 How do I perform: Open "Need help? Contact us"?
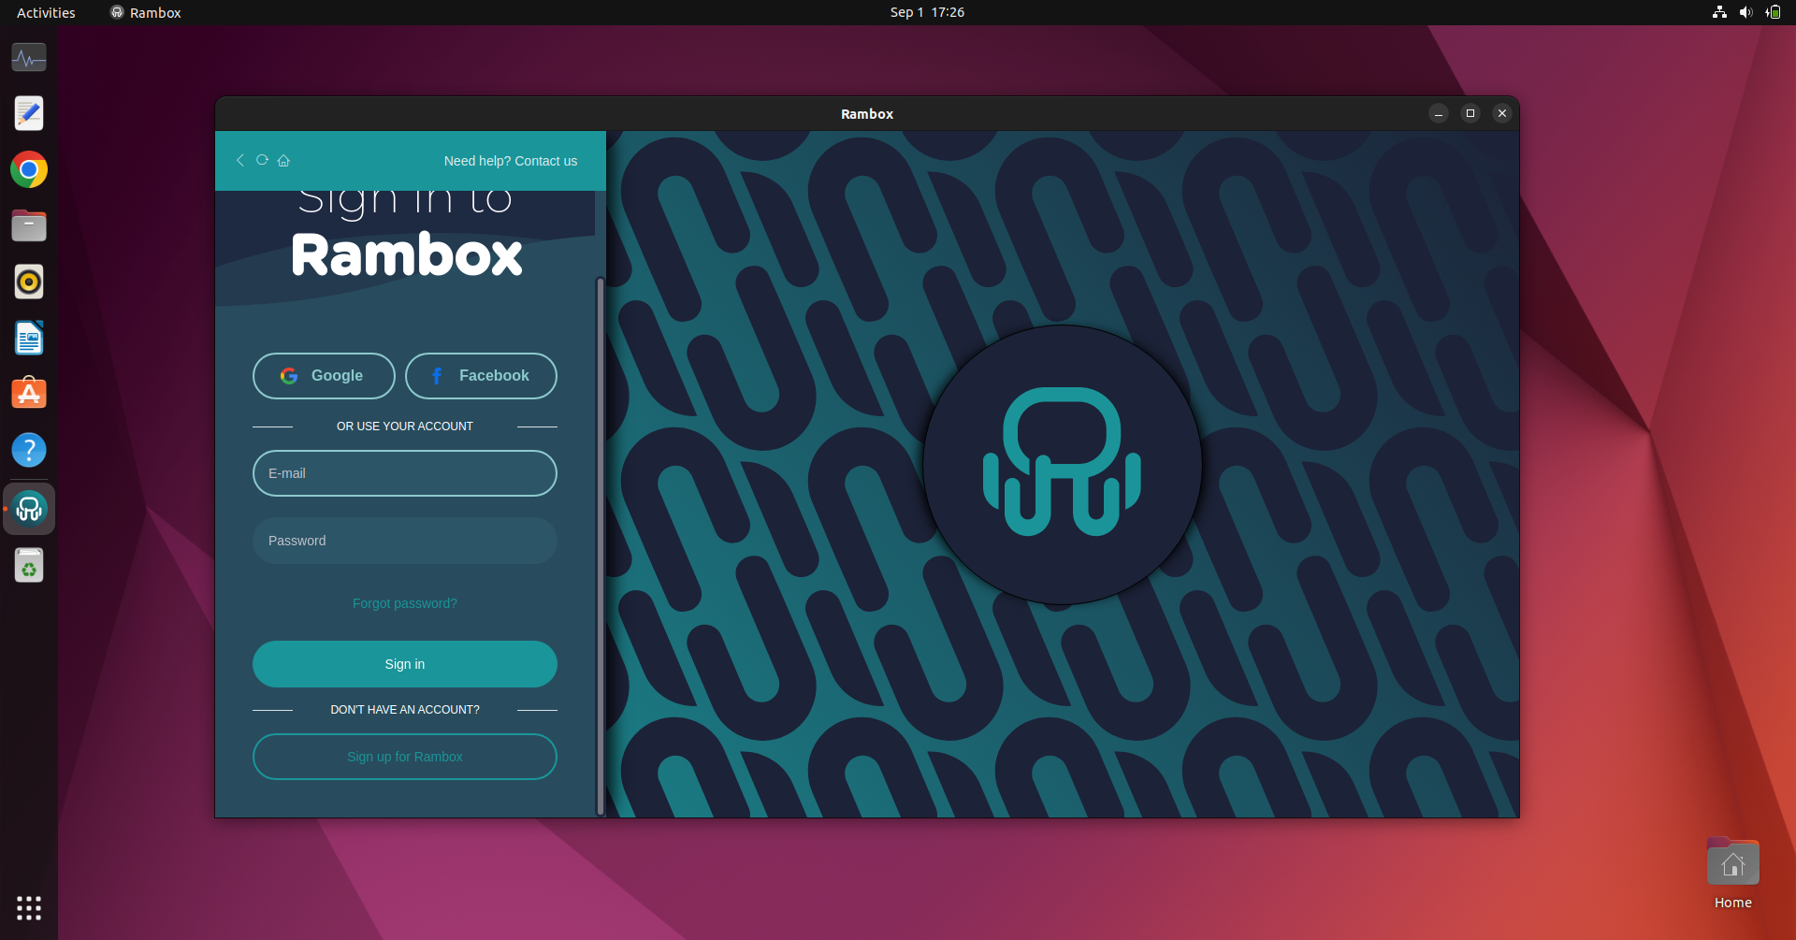pos(511,160)
